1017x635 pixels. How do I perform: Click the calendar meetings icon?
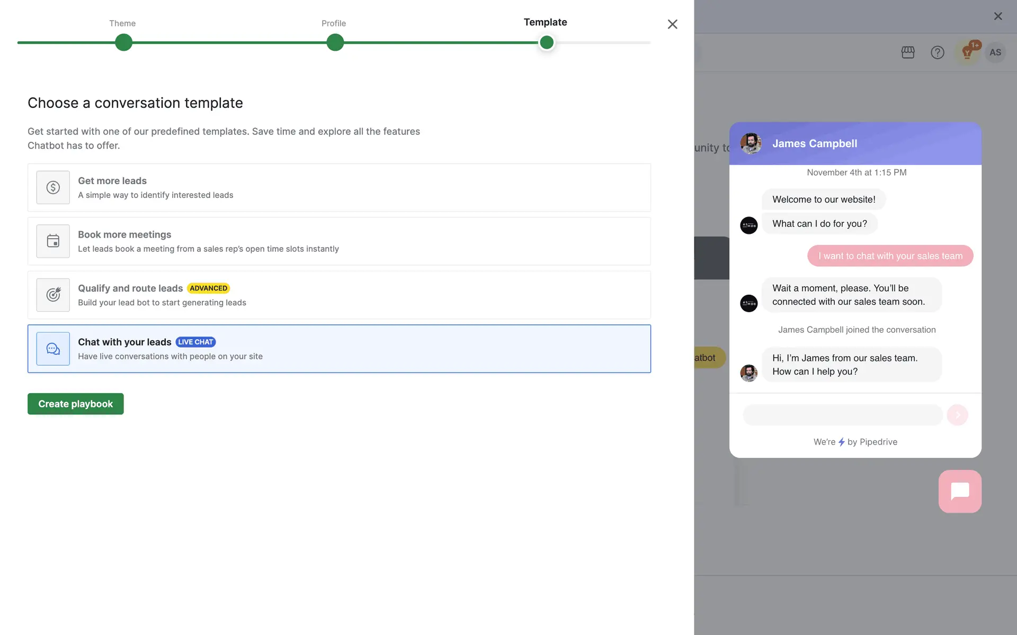pos(53,241)
